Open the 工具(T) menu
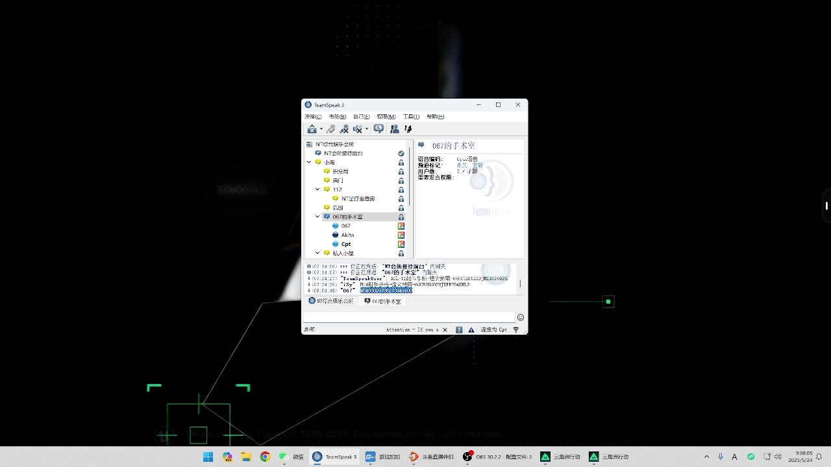Image resolution: width=831 pixels, height=467 pixels. pos(411,117)
